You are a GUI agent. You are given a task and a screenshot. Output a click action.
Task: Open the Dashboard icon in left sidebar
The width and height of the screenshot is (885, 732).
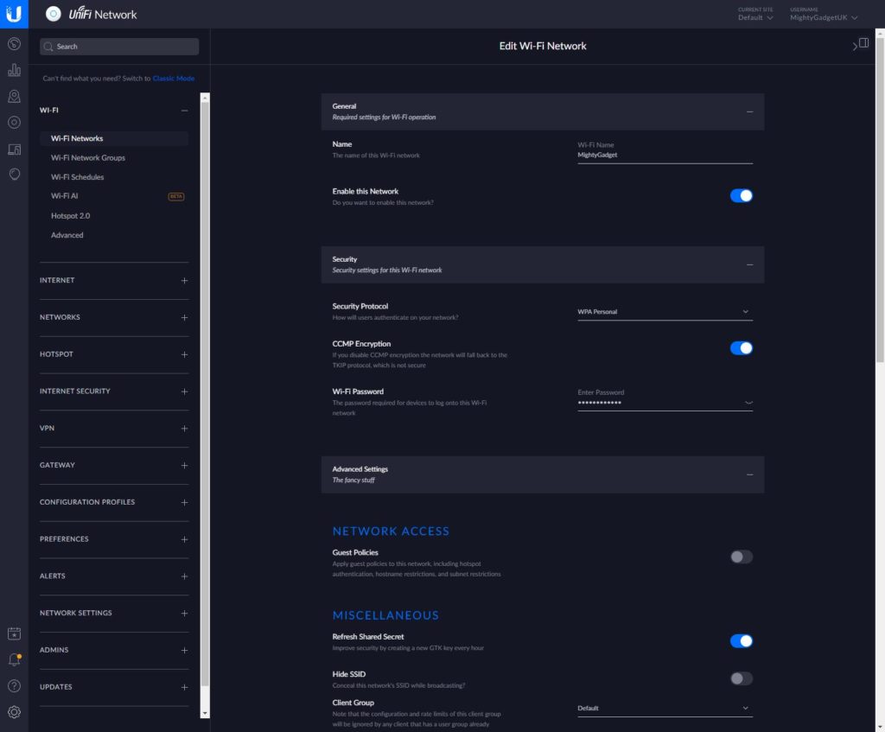[x=14, y=44]
